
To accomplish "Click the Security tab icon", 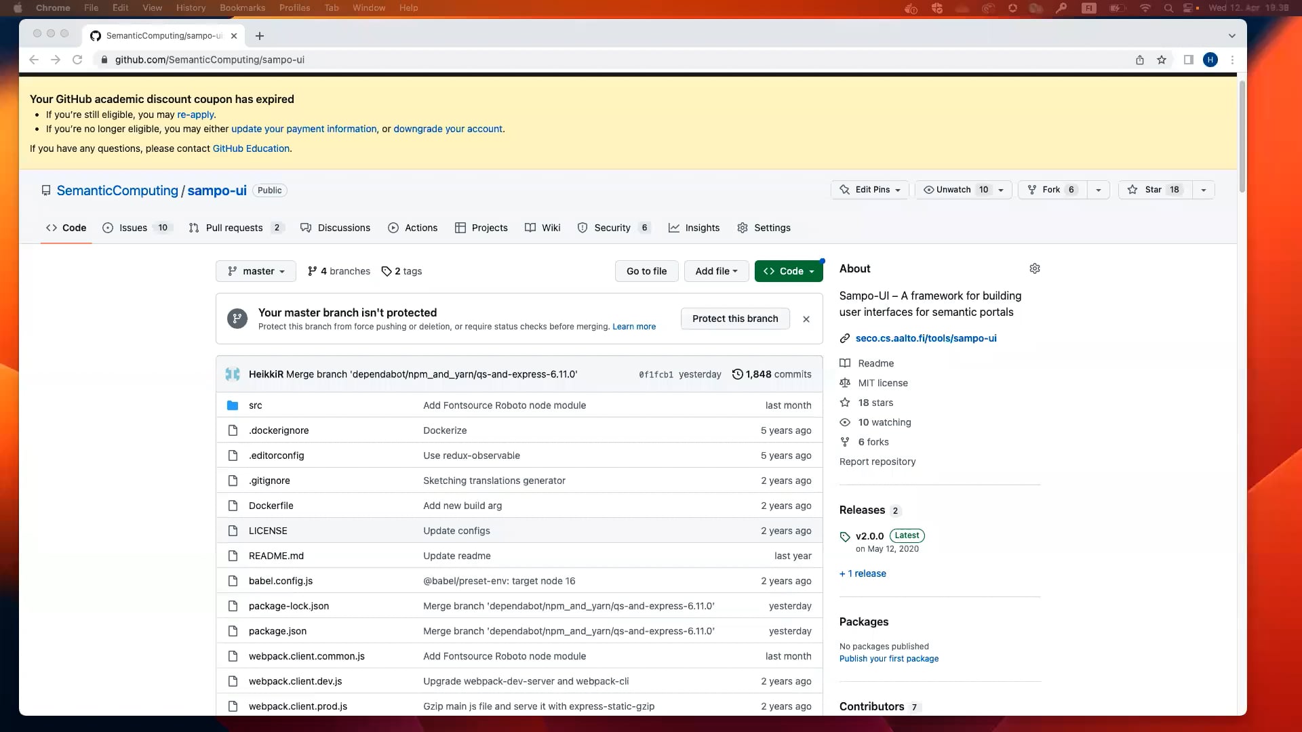I will point(583,227).
